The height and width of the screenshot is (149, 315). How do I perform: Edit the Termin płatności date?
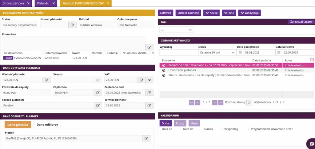149,105
